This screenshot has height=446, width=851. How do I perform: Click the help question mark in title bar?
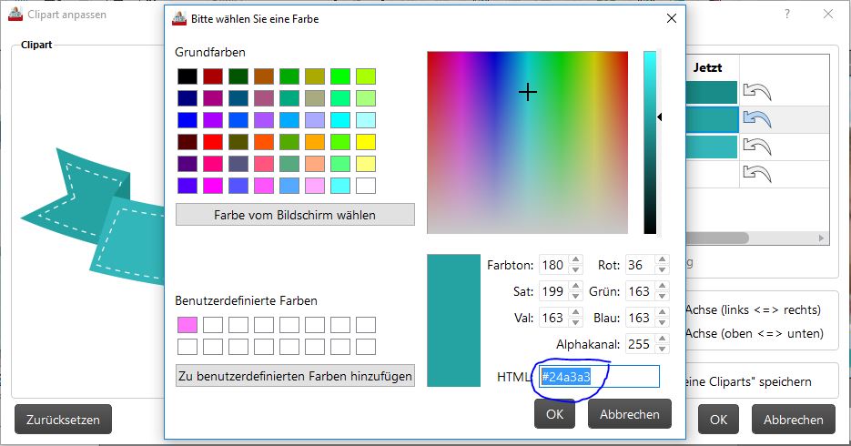point(786,15)
